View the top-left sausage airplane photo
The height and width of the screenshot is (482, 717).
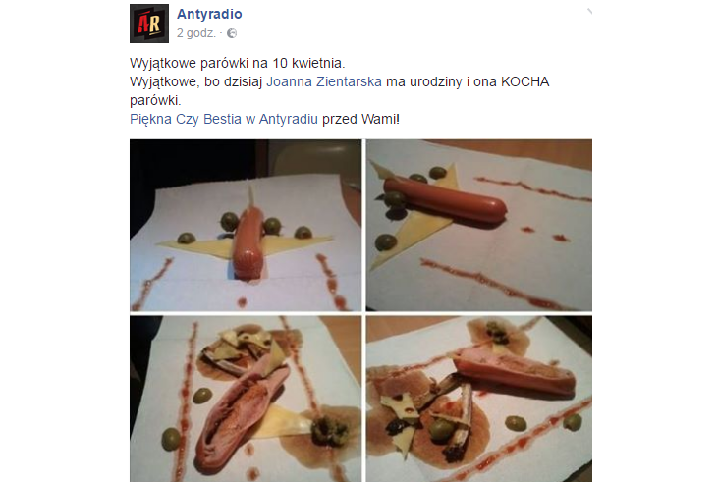(x=246, y=225)
